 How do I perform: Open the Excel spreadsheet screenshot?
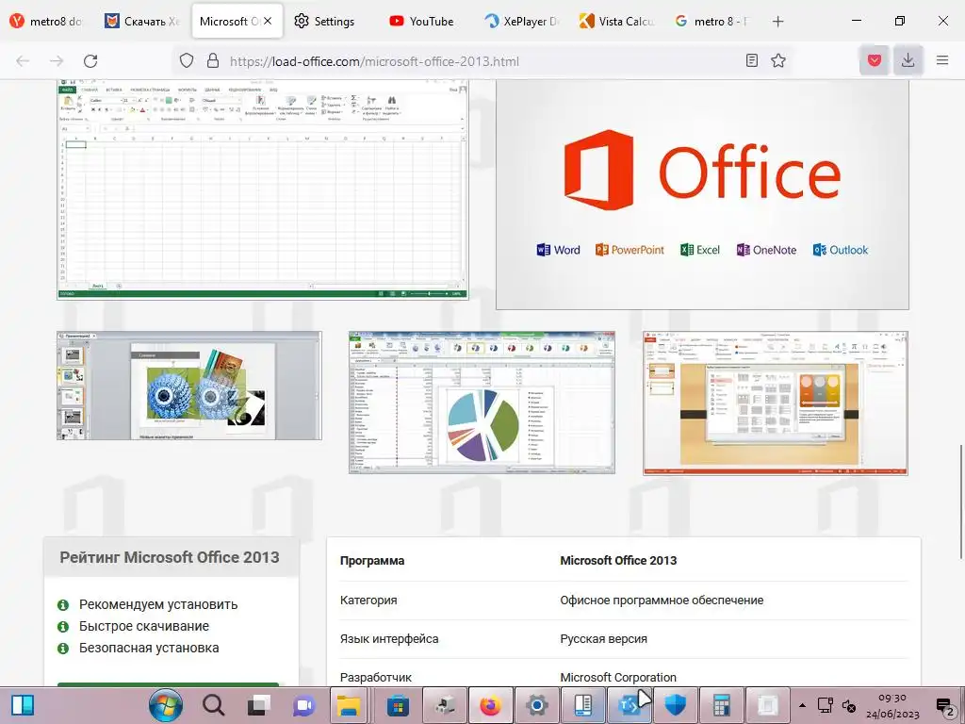click(x=263, y=189)
